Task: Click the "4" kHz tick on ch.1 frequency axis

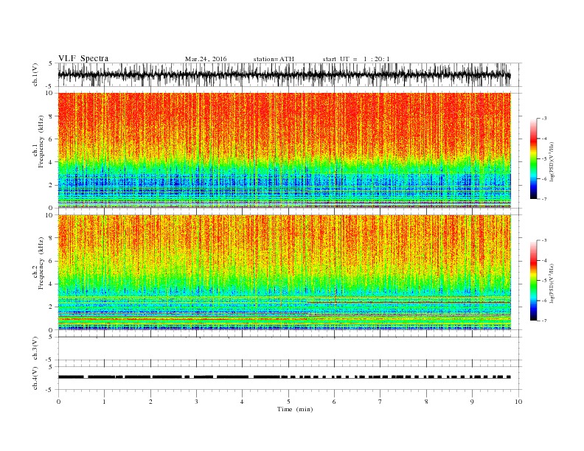Action: pos(51,162)
